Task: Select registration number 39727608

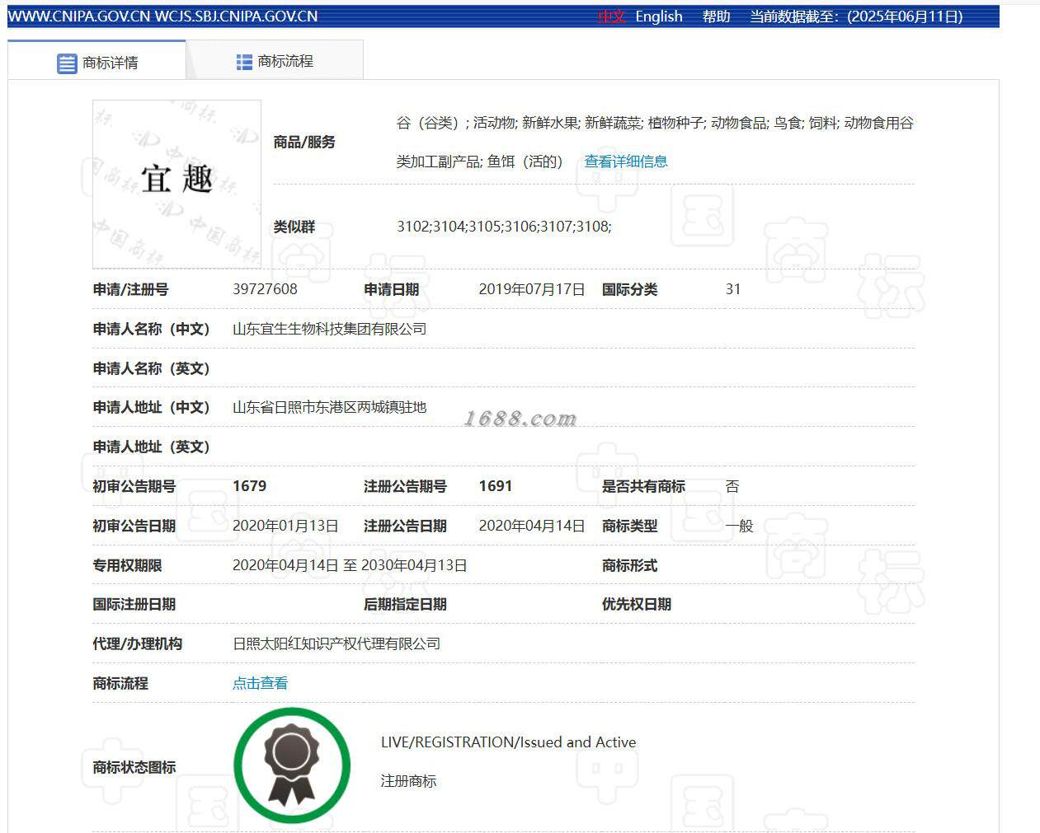Action: (265, 289)
